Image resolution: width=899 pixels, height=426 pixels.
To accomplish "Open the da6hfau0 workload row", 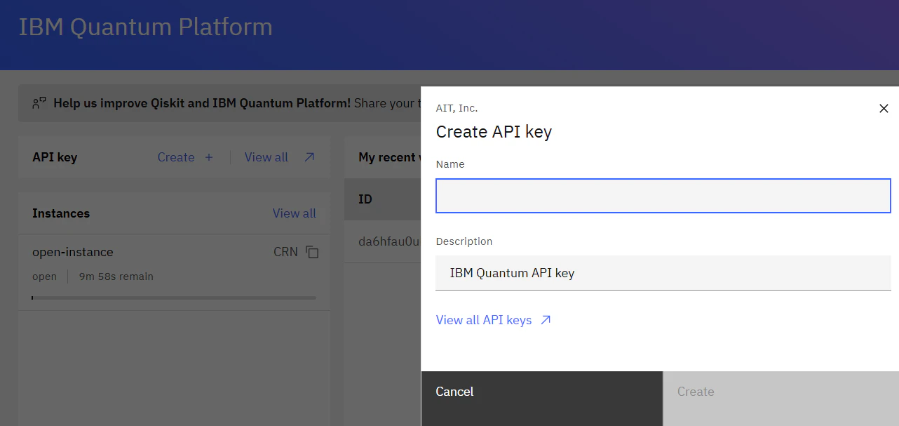I will pos(383,241).
